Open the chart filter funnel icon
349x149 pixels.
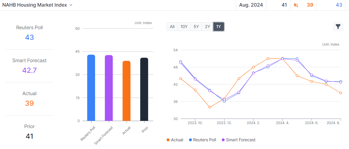click(338, 27)
